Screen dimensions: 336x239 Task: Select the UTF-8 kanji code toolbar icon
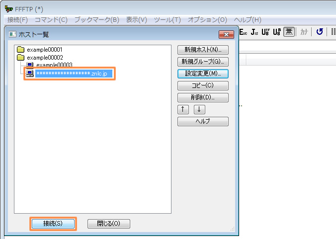click(266, 32)
